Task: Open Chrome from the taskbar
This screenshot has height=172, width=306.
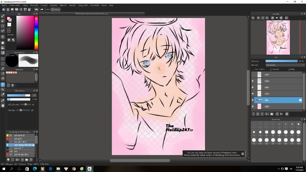Action: 74,169
